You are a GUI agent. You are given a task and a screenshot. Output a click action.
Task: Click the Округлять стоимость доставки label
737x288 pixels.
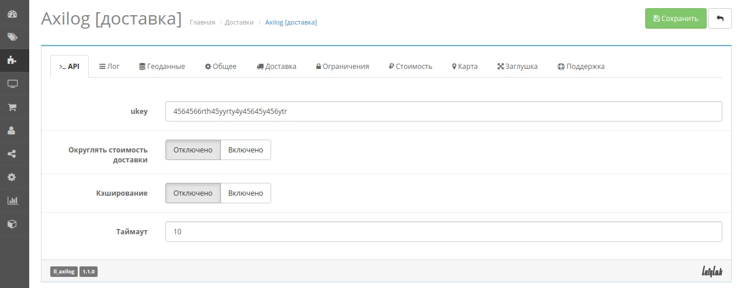[x=108, y=155]
